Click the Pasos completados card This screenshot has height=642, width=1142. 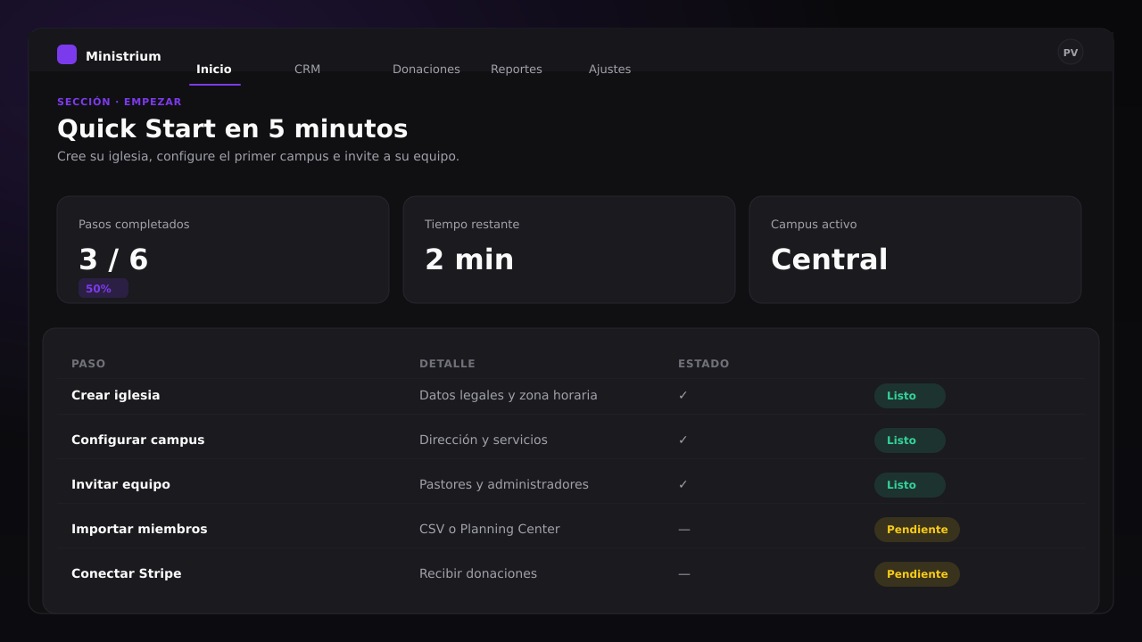point(223,250)
